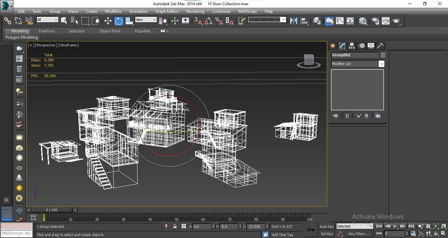Image resolution: width=448 pixels, height=238 pixels.
Task: Click the Bind to Space Warp icon
Action: [x=29, y=21]
